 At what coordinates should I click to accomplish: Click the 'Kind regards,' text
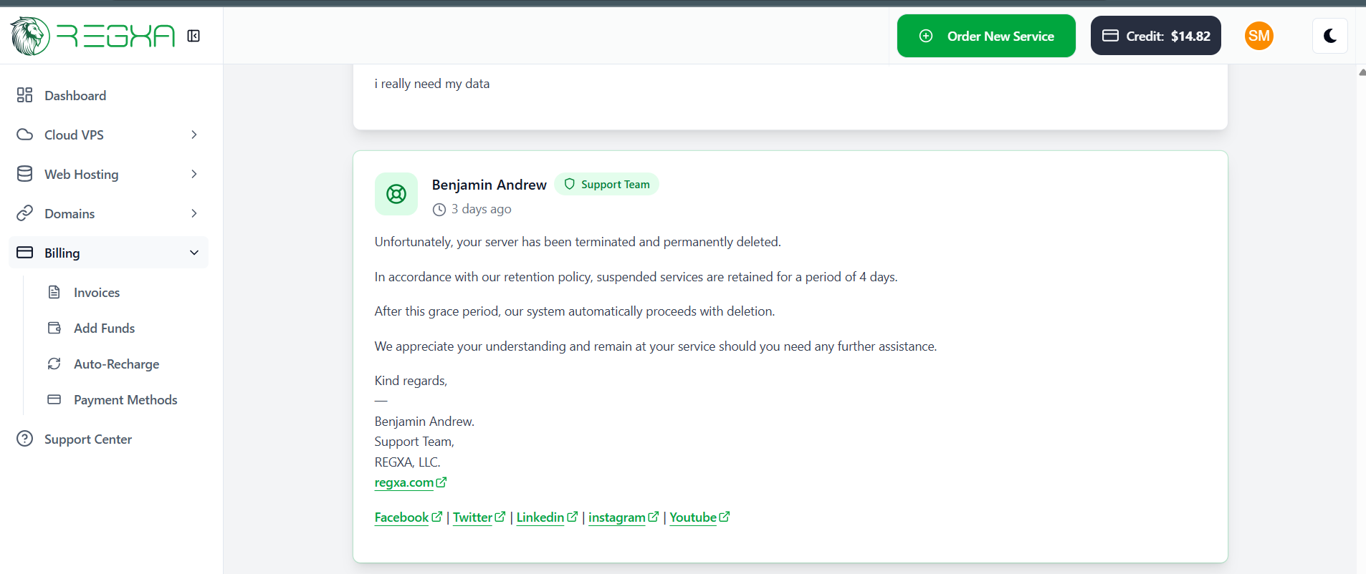click(x=411, y=381)
